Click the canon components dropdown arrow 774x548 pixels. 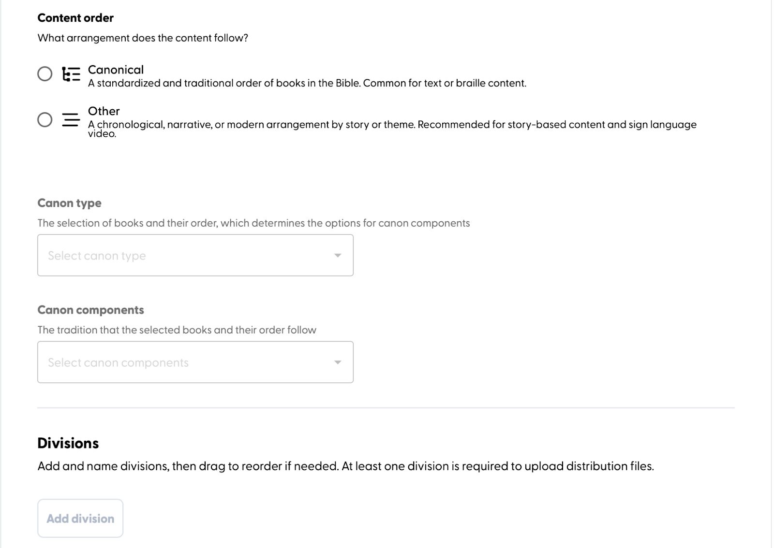click(x=338, y=362)
